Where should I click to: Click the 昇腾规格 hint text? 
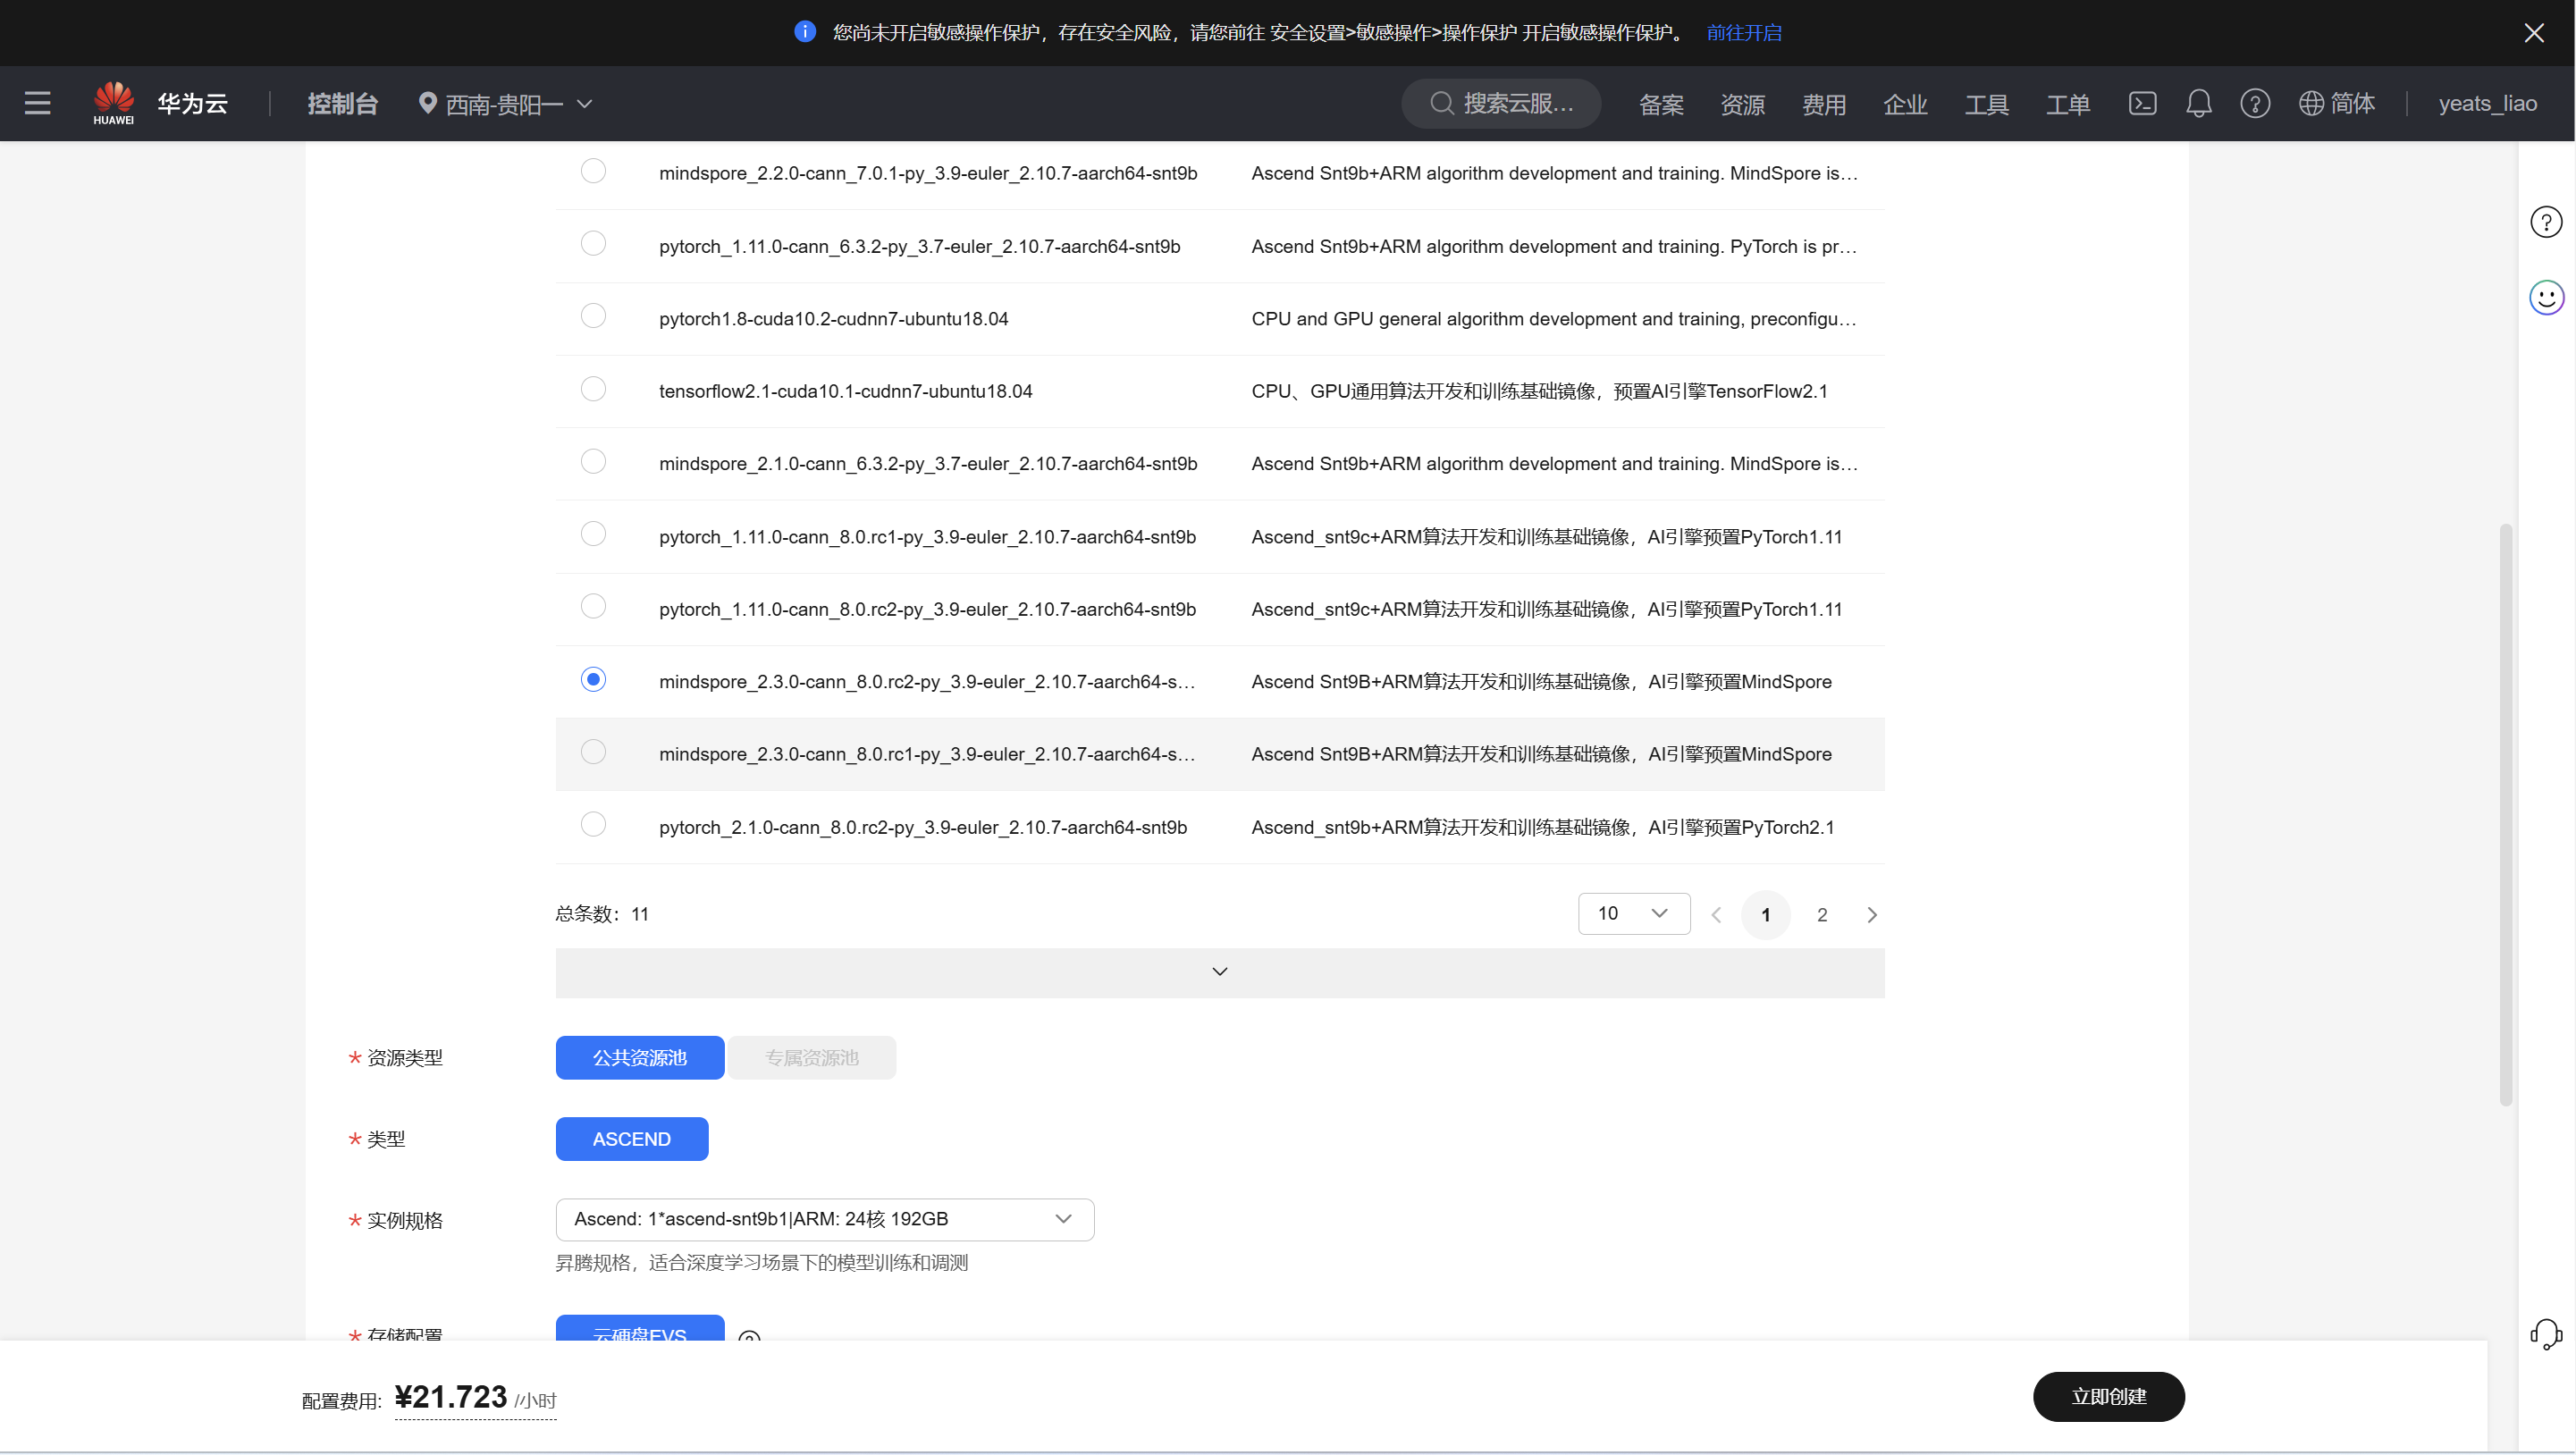click(x=761, y=1262)
